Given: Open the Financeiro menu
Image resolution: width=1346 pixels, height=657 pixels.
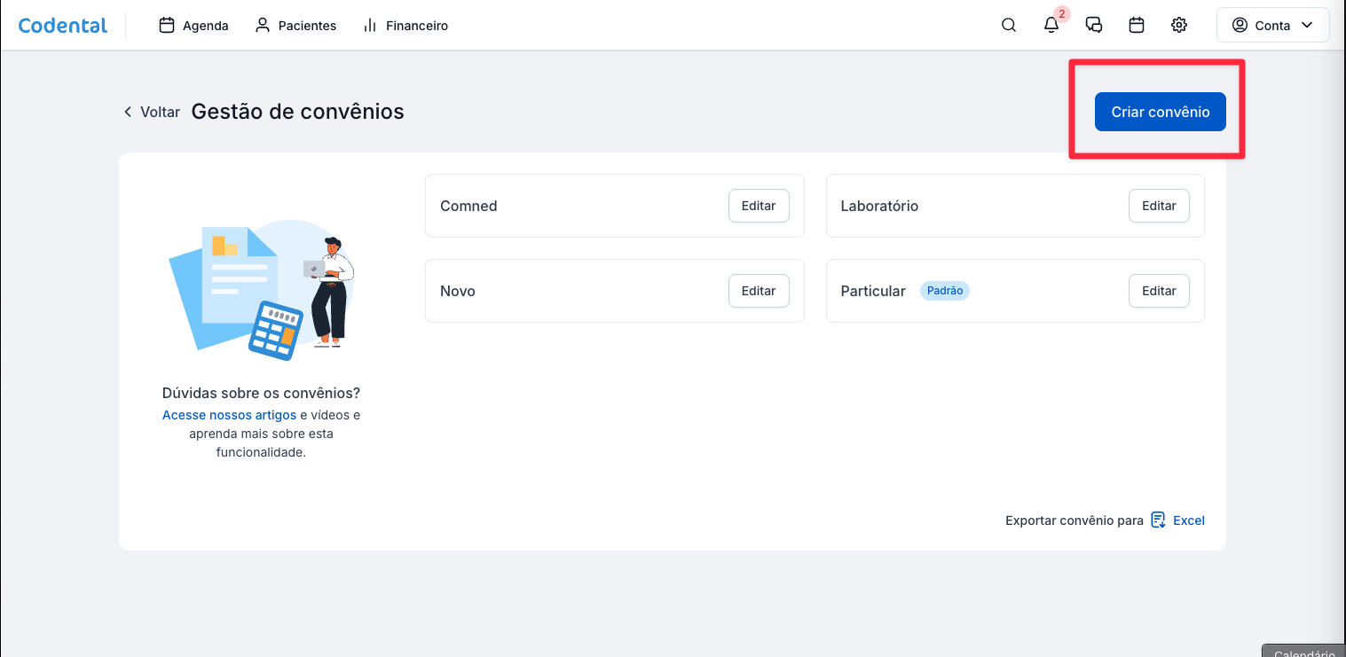Looking at the screenshot, I should pos(405,26).
